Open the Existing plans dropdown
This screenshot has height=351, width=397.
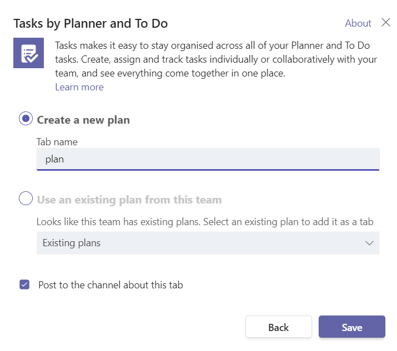click(x=208, y=243)
